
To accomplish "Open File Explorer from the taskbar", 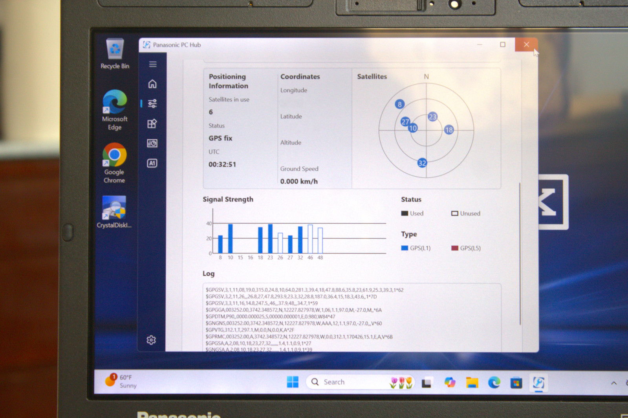I will [472, 382].
